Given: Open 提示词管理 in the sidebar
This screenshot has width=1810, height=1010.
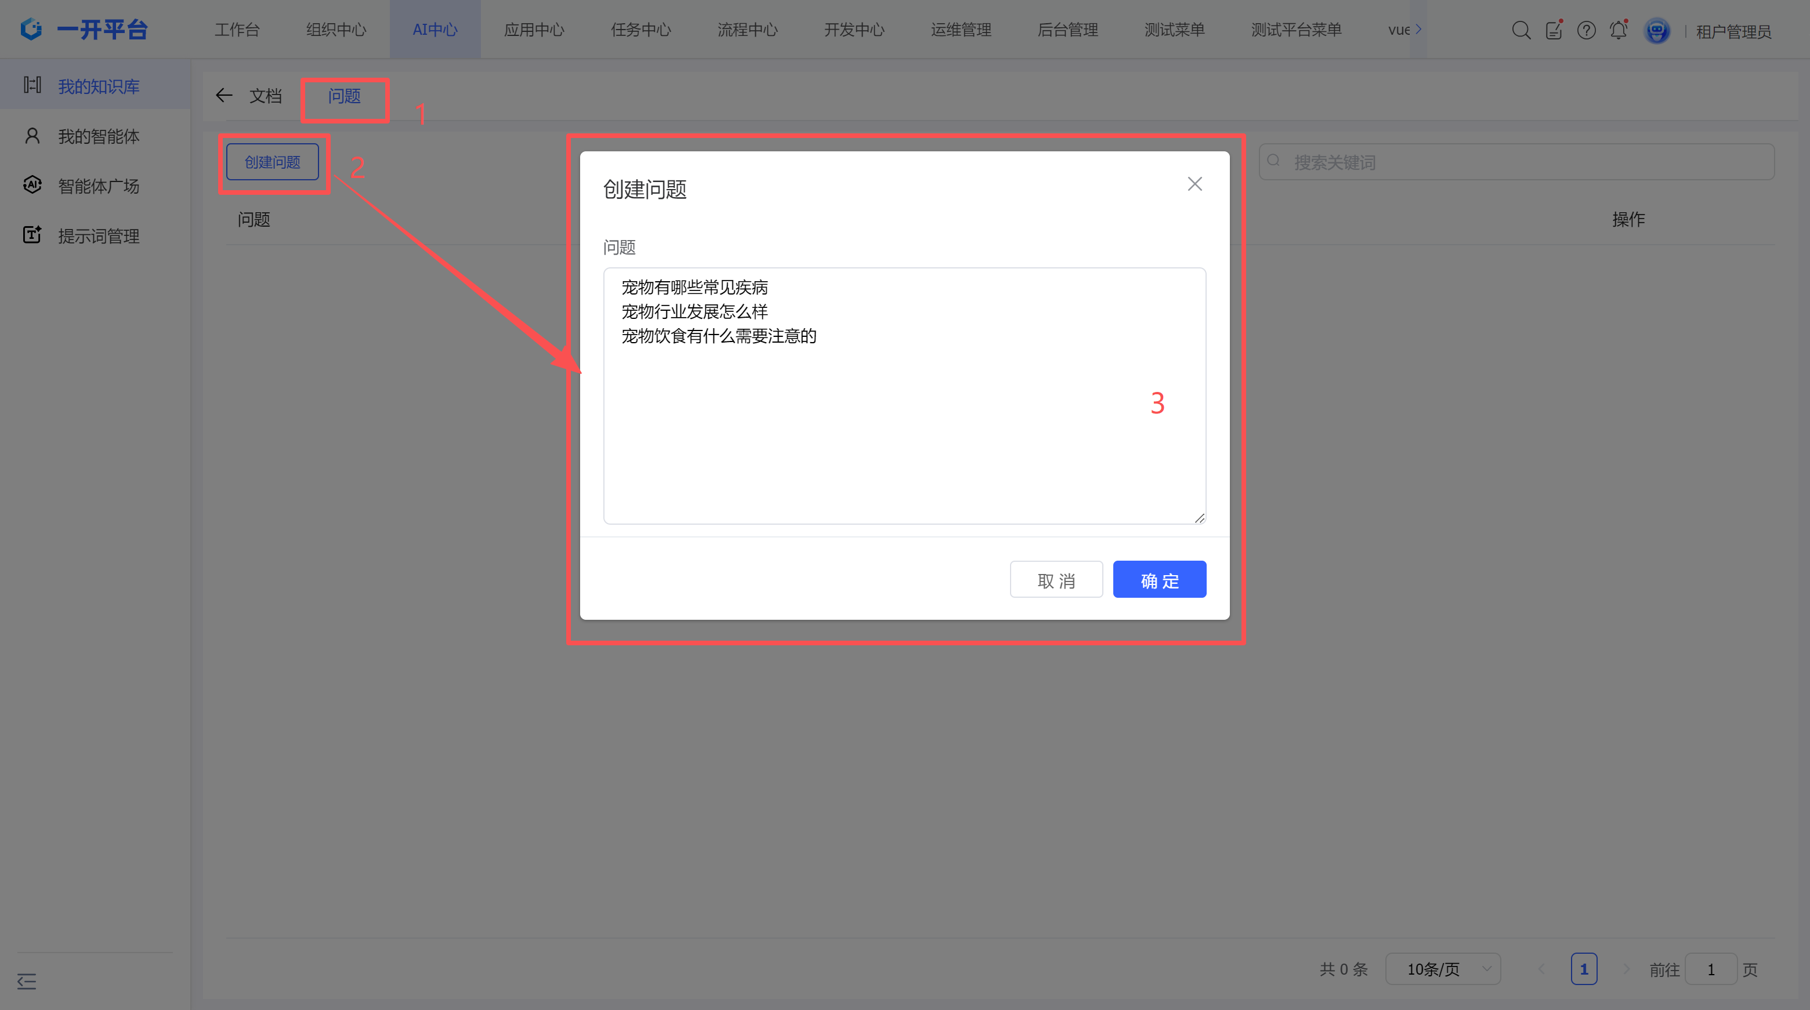Looking at the screenshot, I should [99, 236].
